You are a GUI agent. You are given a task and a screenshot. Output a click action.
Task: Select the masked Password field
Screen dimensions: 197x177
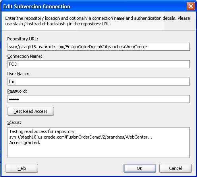point(98,99)
